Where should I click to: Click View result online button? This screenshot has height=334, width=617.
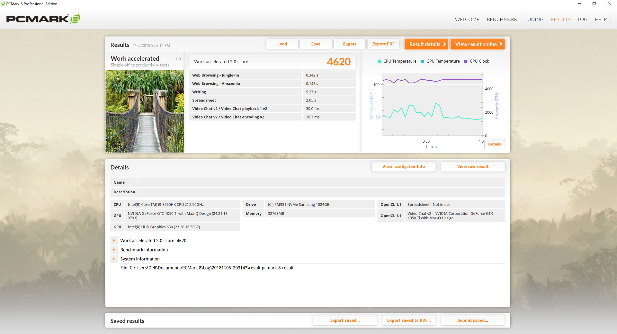point(478,44)
